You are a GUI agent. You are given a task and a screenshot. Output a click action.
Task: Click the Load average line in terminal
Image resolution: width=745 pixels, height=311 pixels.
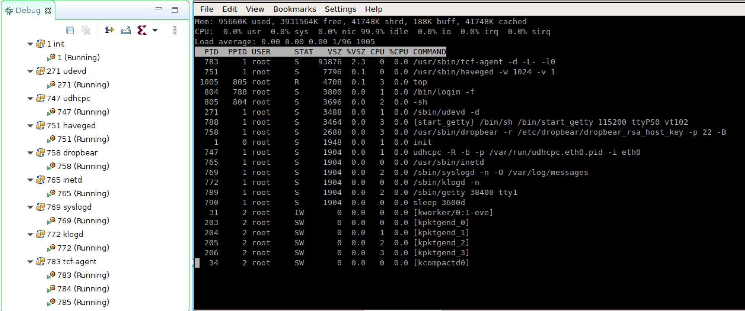(x=285, y=42)
